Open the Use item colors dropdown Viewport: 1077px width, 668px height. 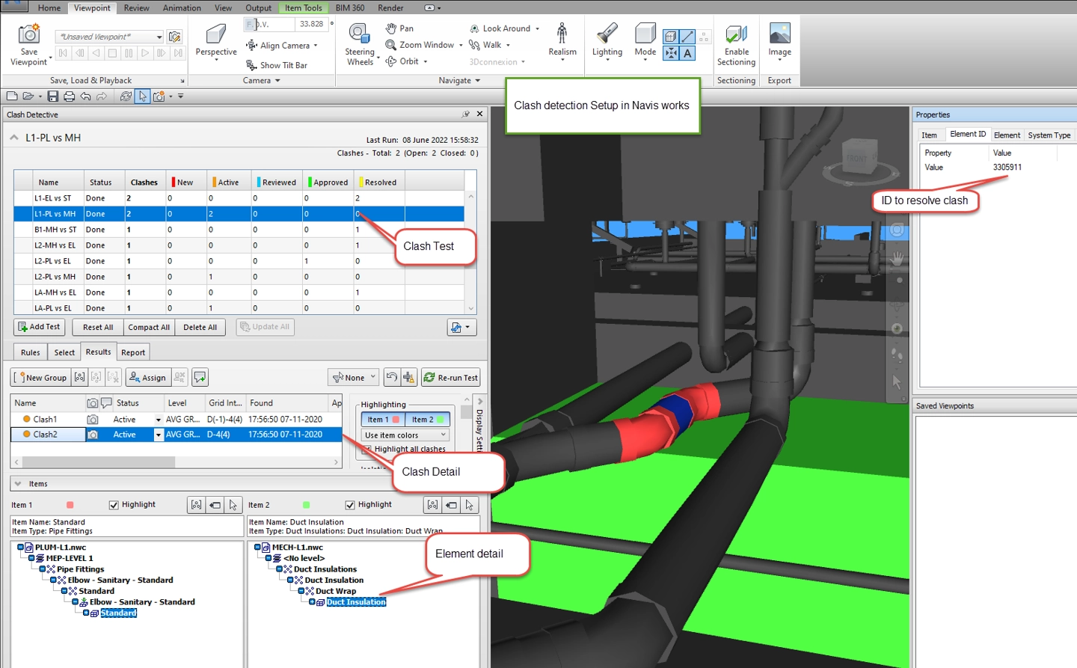click(x=406, y=435)
